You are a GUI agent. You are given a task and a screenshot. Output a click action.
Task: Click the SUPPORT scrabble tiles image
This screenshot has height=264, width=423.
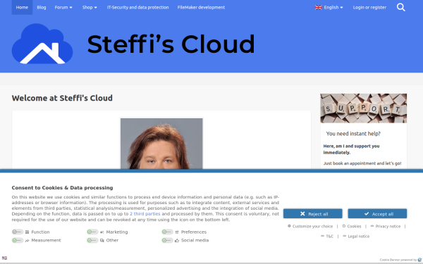tap(363, 108)
